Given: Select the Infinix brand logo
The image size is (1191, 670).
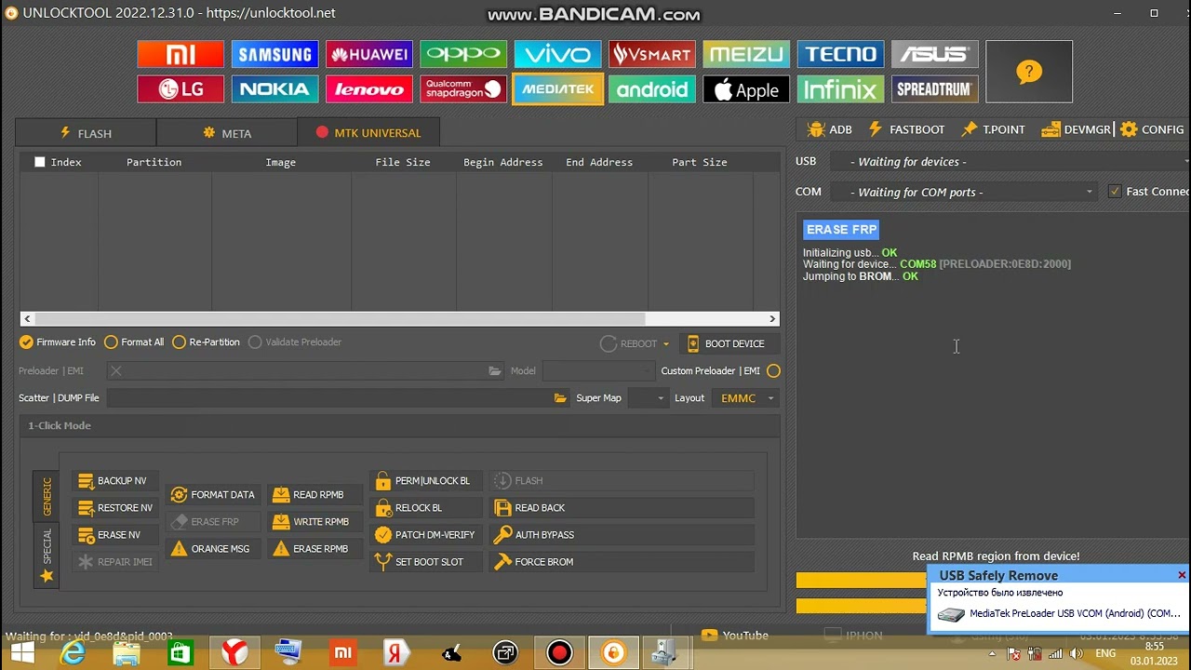Looking at the screenshot, I should tap(840, 89).
